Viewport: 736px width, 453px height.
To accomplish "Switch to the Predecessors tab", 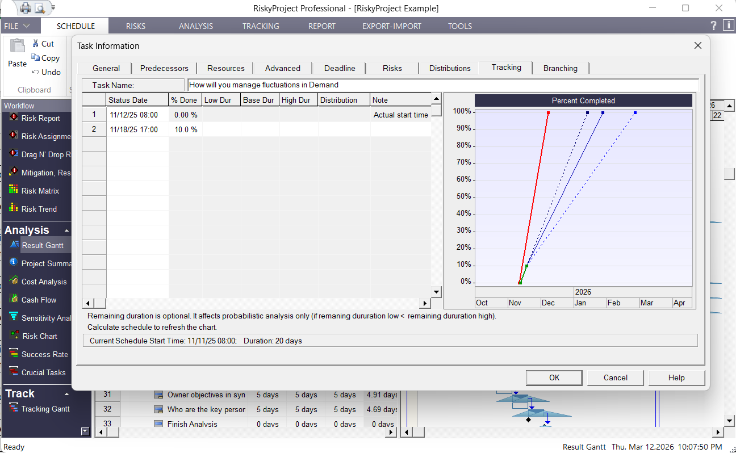I will tap(164, 68).
